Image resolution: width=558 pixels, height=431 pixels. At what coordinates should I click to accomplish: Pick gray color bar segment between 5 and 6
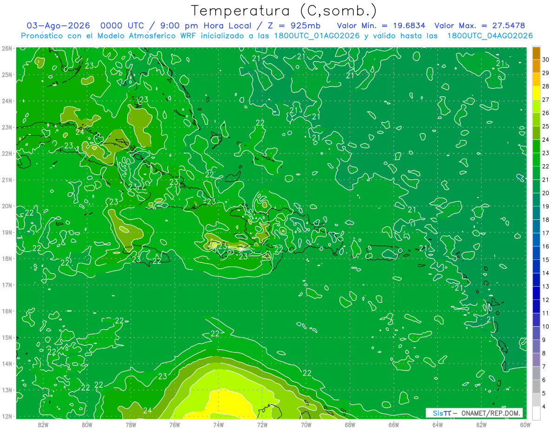tap(536, 386)
